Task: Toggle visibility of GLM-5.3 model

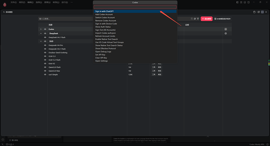Action: pyautogui.click(x=45, y=56)
